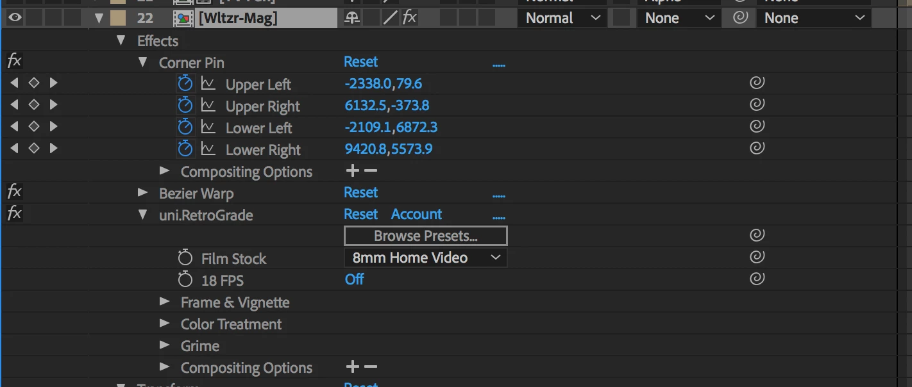Viewport: 912px width, 387px height.
Task: Click expression pick whip for Upper Right
Action: click(757, 104)
